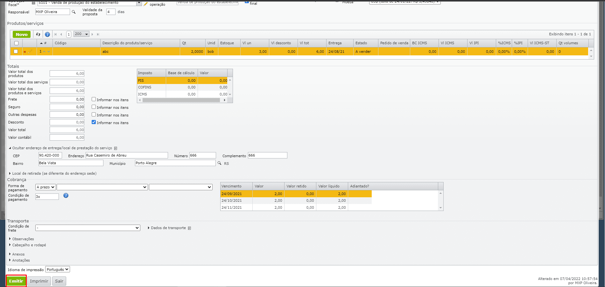The image size is (605, 287).
Task: Open the last Forma de pagamento dropdown
Action: coord(181,187)
